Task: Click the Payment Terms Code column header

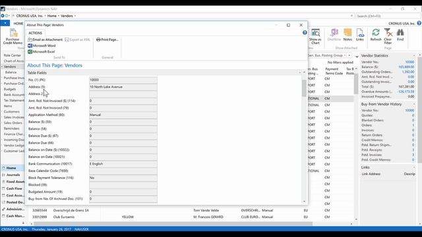Action: click(x=334, y=71)
